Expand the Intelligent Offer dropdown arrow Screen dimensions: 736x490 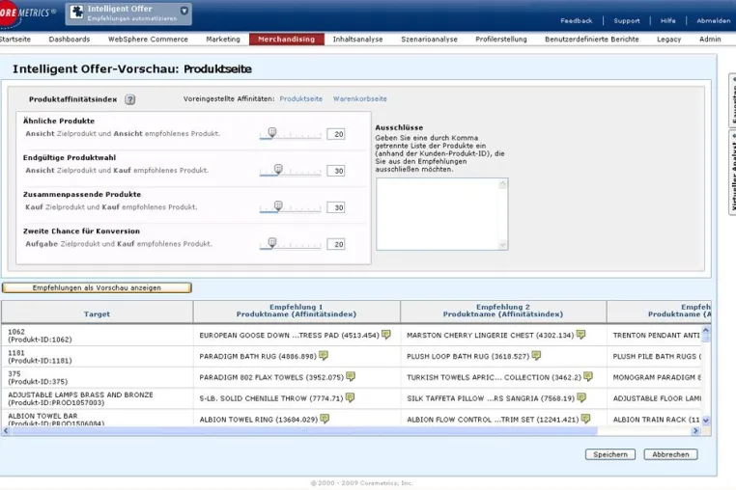[x=184, y=11]
